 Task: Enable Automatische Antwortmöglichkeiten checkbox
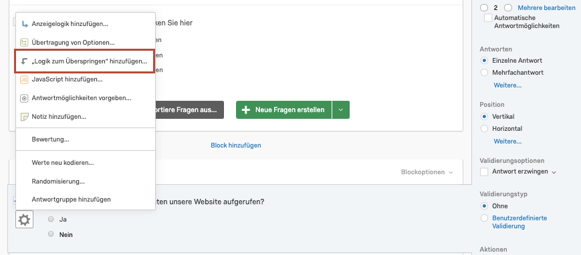click(488, 18)
